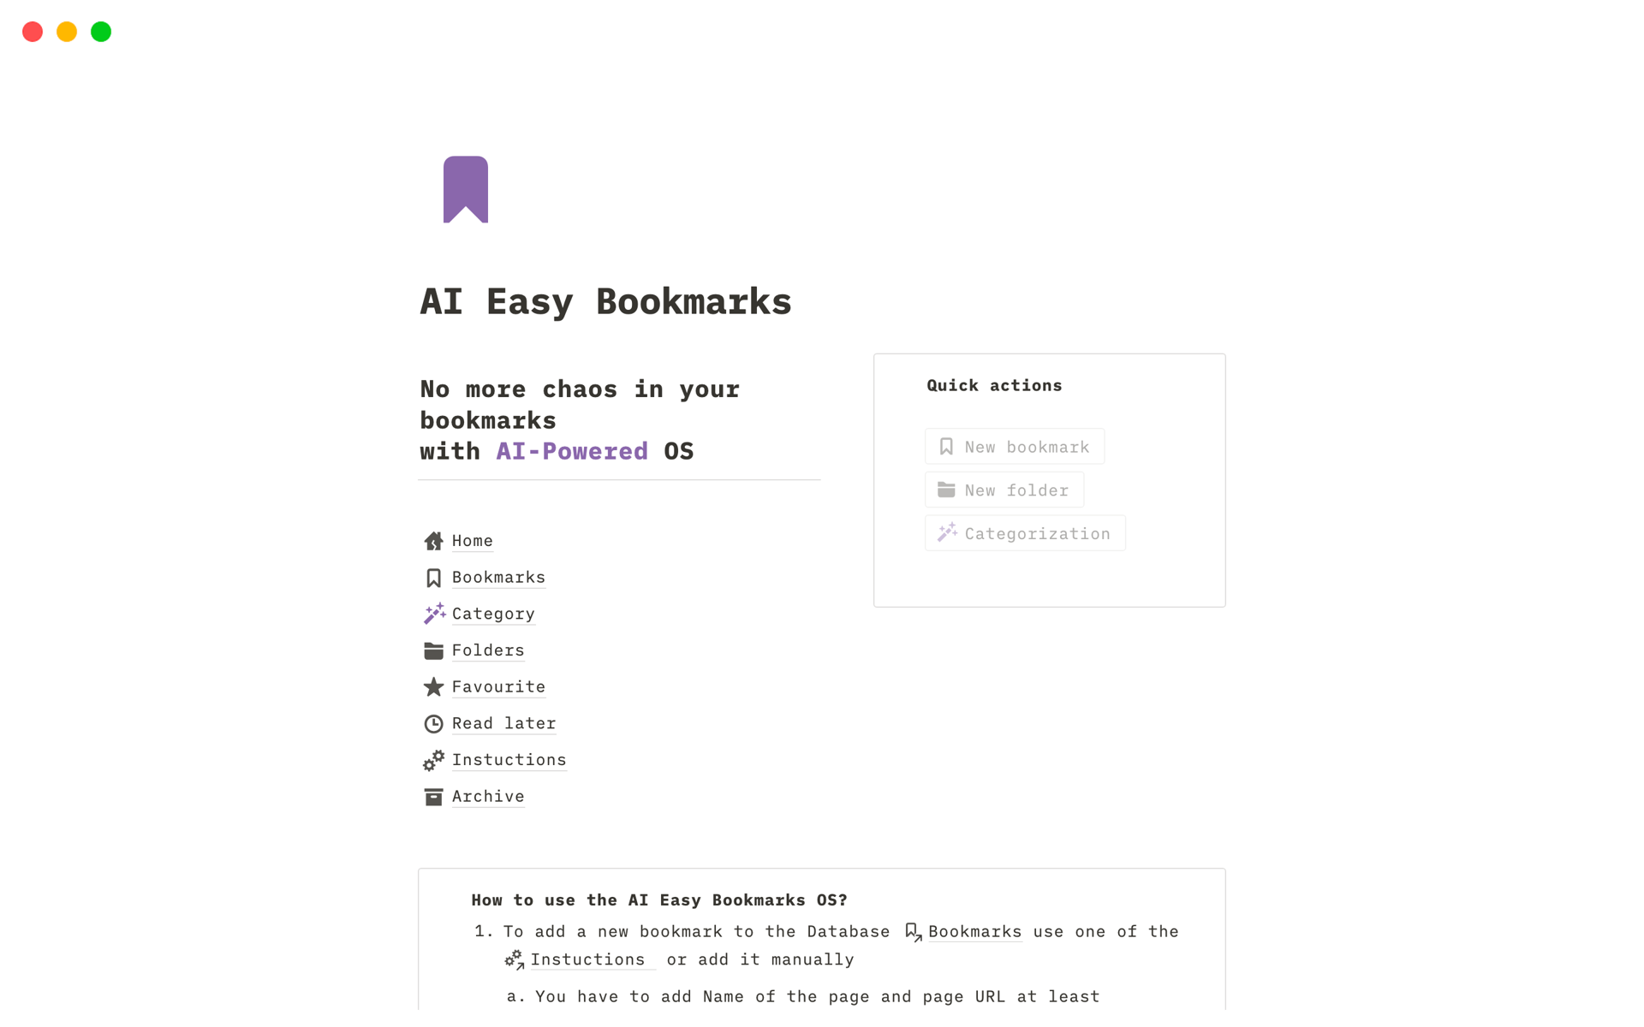
Task: Select the Home menu item
Action: pos(471,541)
